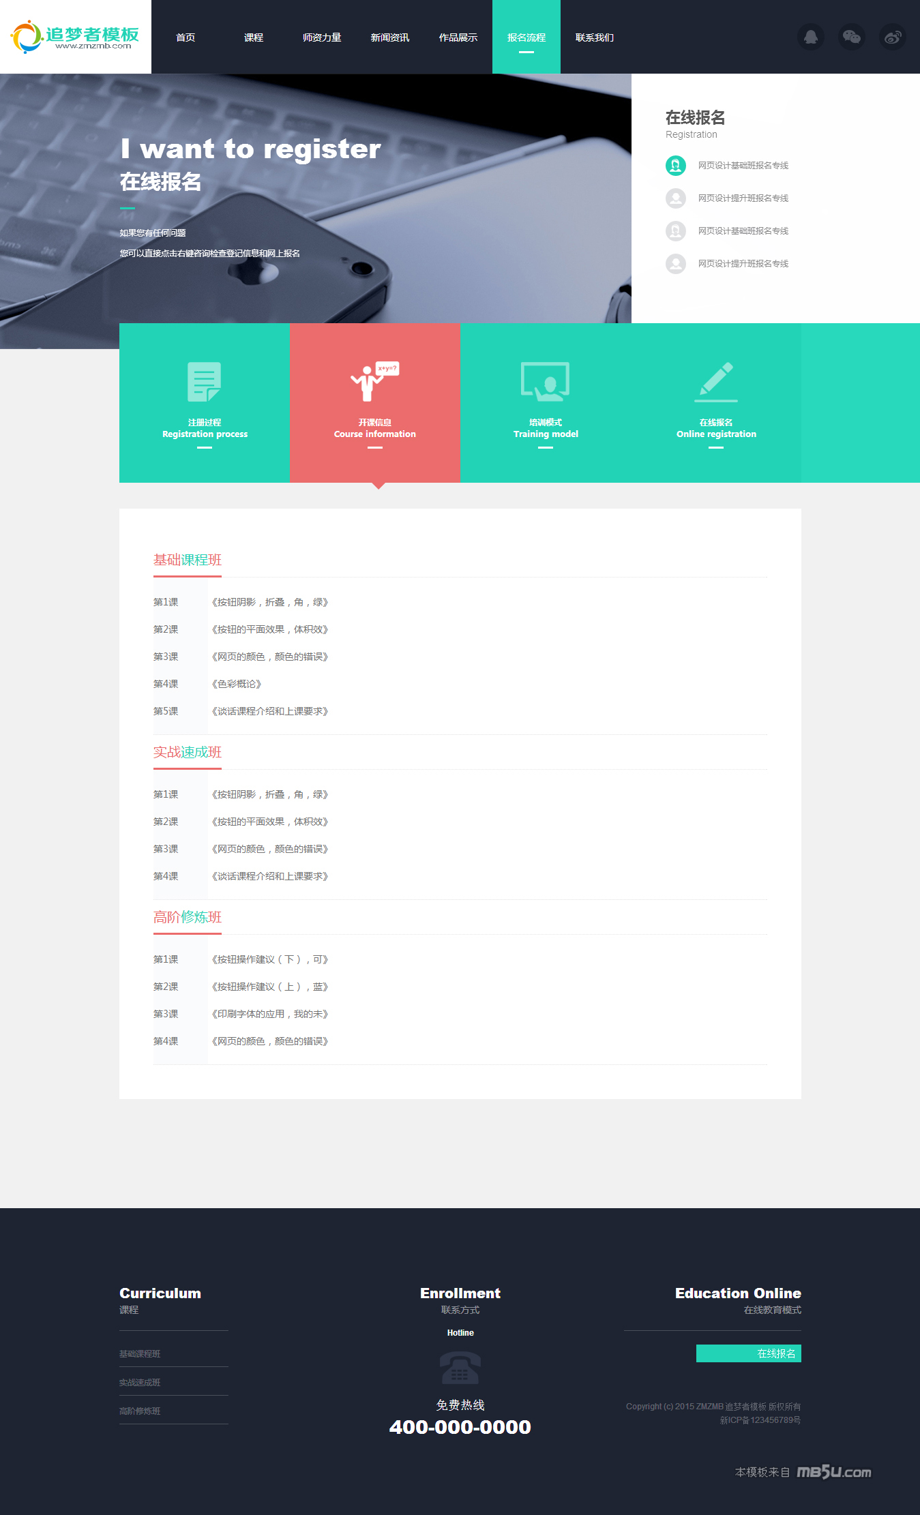Screen dimensions: 920x1515
Task: Click footer link 高阶修炼班
Action: click(x=140, y=1411)
